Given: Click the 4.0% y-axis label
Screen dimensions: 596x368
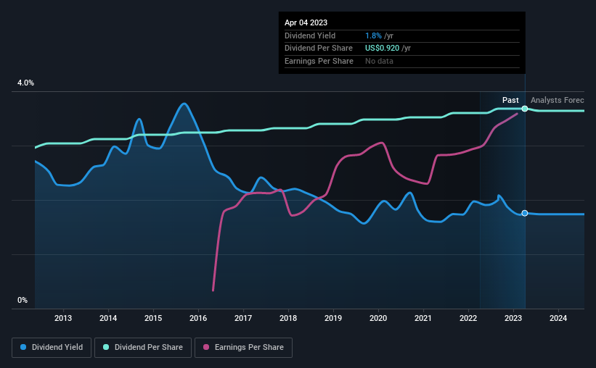Looking at the screenshot, I should [x=25, y=83].
